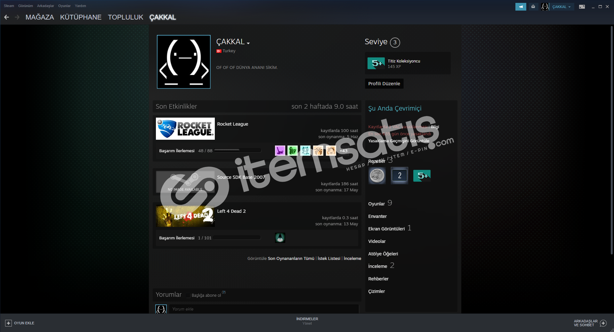Viewport: 614px width, 332px height.
Task: Click the page vertical scrollbar
Action: point(612,140)
